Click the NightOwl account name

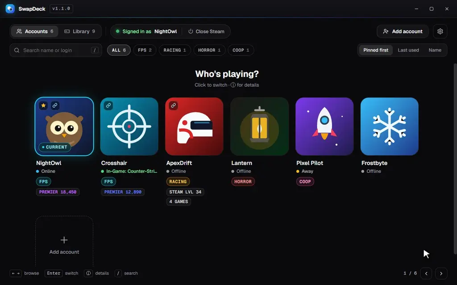49,163
